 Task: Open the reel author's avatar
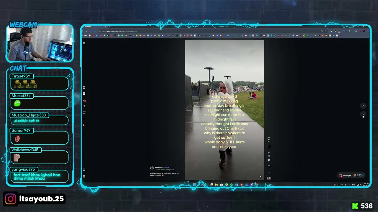point(152,168)
